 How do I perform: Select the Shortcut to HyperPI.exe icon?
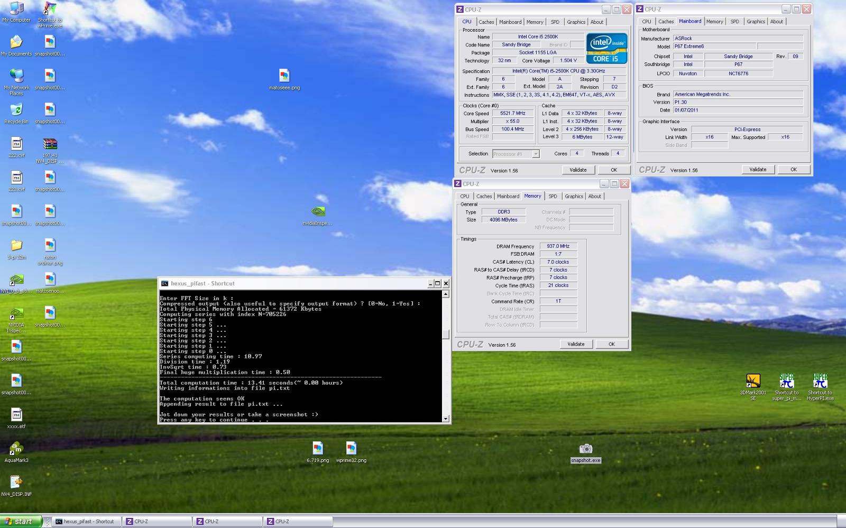coord(820,387)
